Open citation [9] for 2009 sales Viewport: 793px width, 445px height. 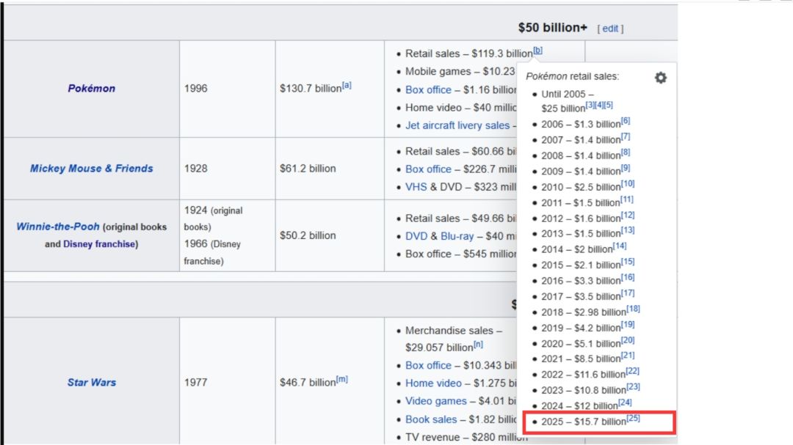[x=626, y=168]
